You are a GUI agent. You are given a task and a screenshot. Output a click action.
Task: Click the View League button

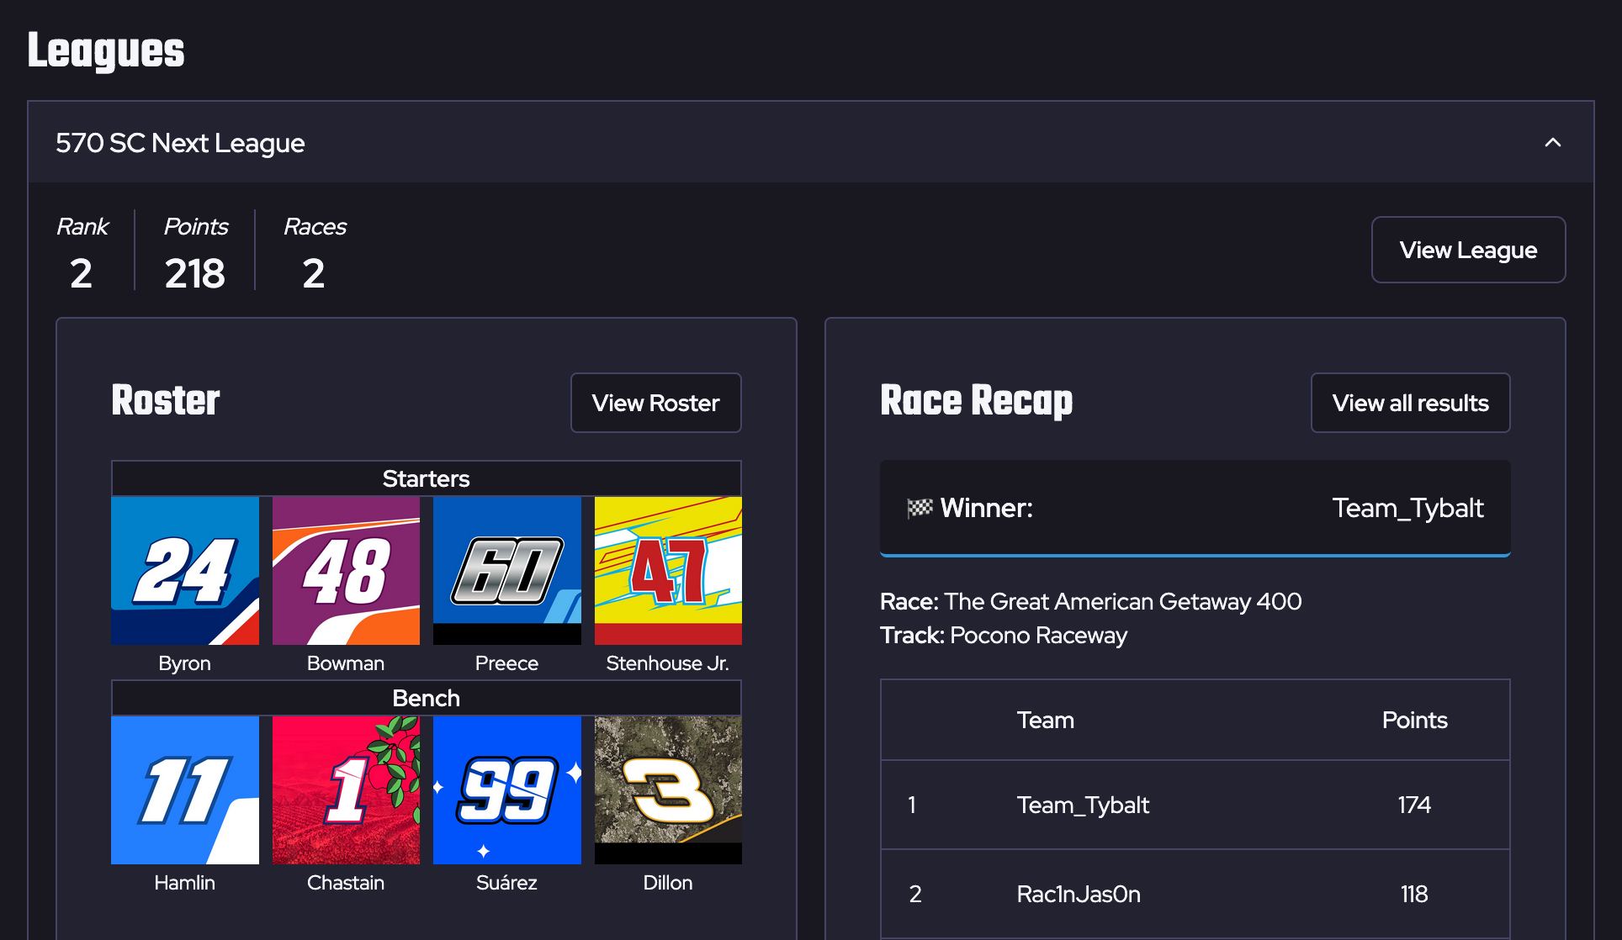pos(1468,250)
